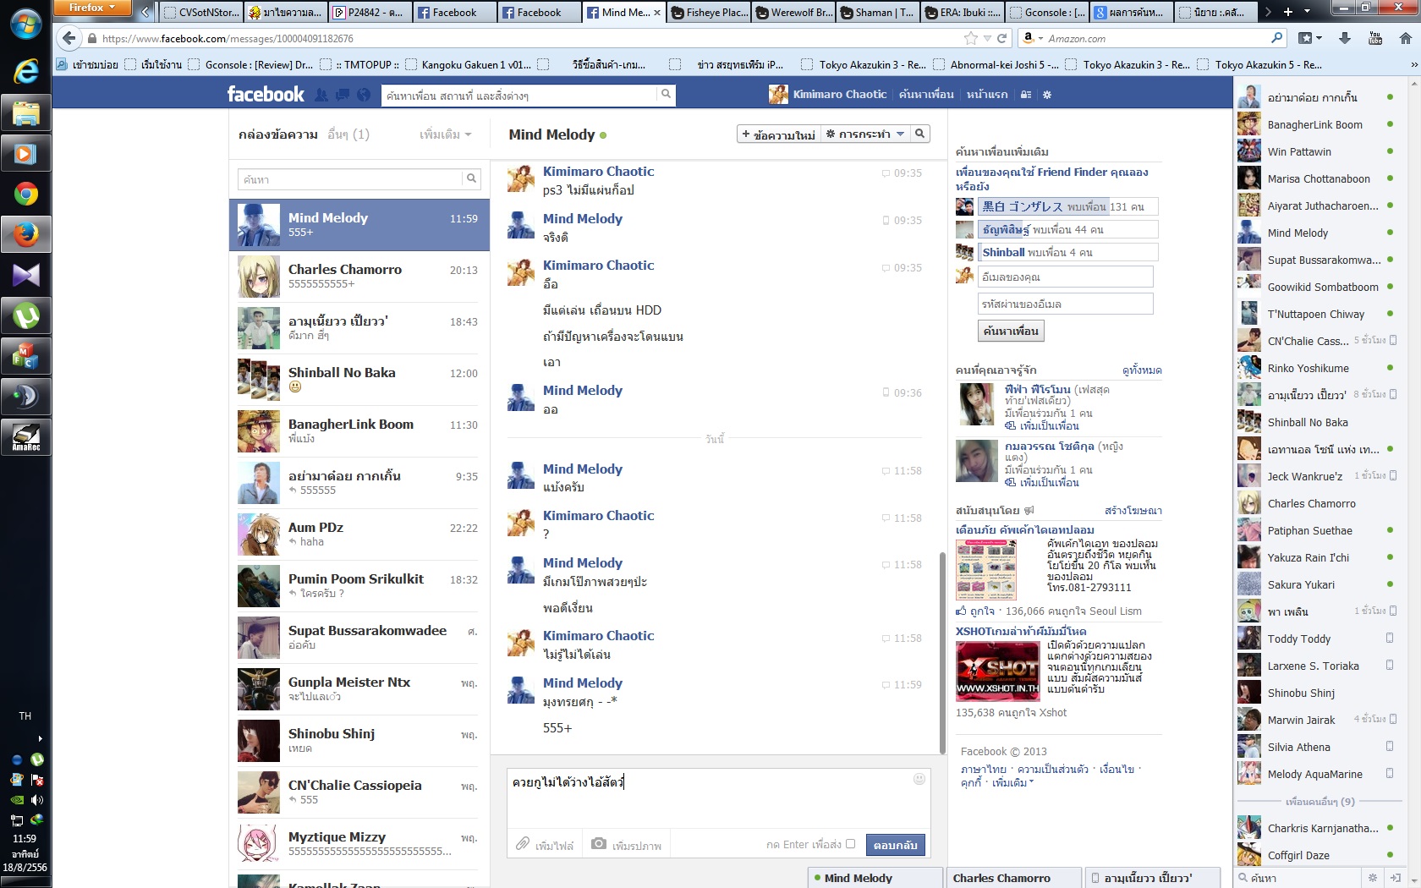Click the ตอบกลับ reply button
The image size is (1421, 888).
[x=895, y=845]
